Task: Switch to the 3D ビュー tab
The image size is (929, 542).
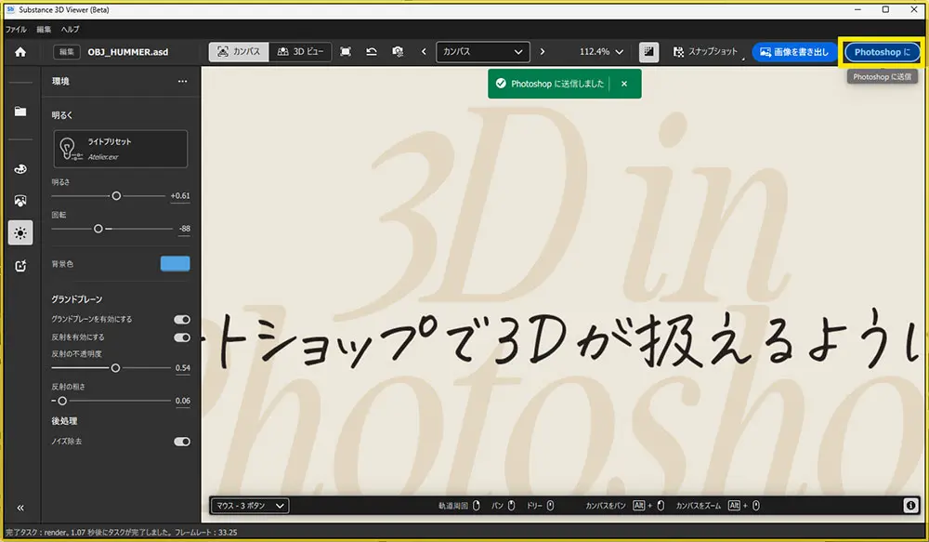Action: [300, 52]
